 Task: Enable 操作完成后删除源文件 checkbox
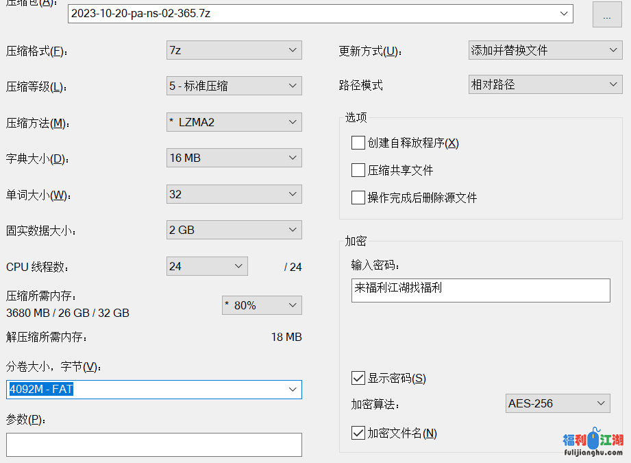click(358, 198)
